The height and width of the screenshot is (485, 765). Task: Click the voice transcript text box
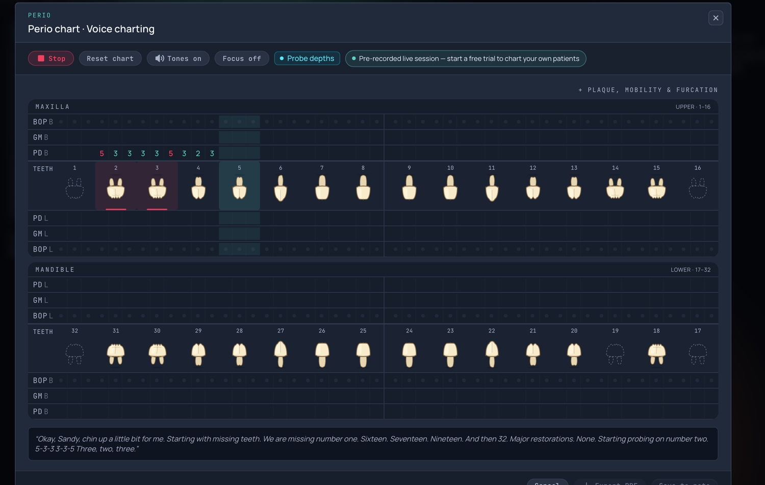coord(373,444)
